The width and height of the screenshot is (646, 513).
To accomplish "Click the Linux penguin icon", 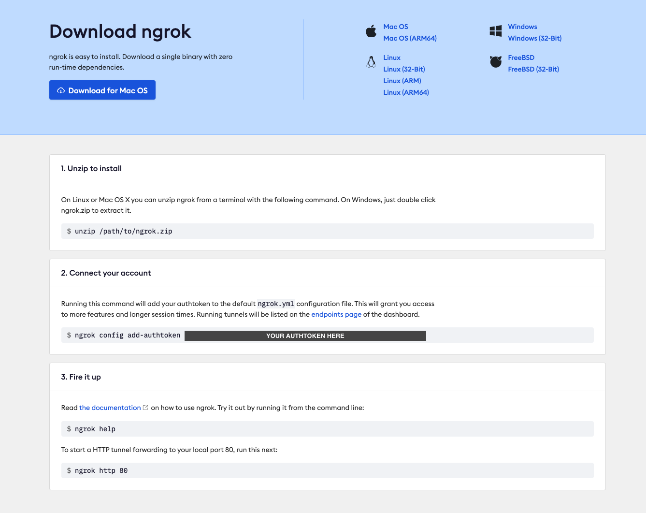I will 371,62.
